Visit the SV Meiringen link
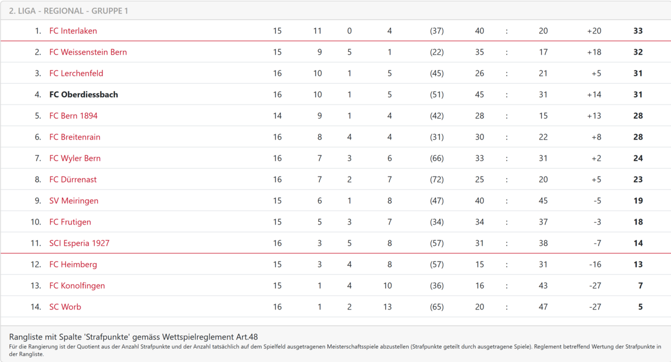 coord(74,201)
